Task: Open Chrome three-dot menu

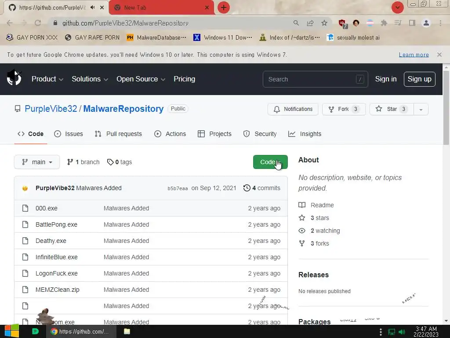Action: (x=440, y=23)
